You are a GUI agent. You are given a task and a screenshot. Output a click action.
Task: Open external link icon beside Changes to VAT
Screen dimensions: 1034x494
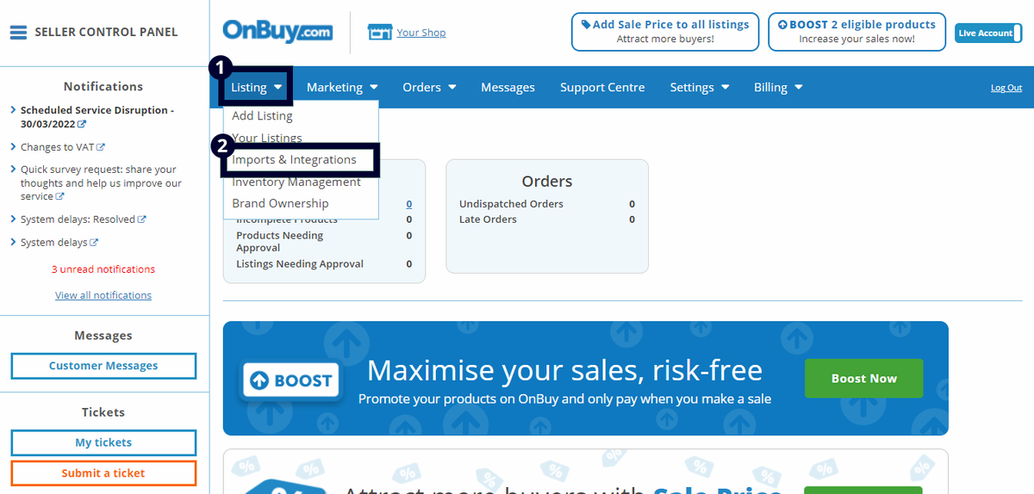click(x=101, y=147)
